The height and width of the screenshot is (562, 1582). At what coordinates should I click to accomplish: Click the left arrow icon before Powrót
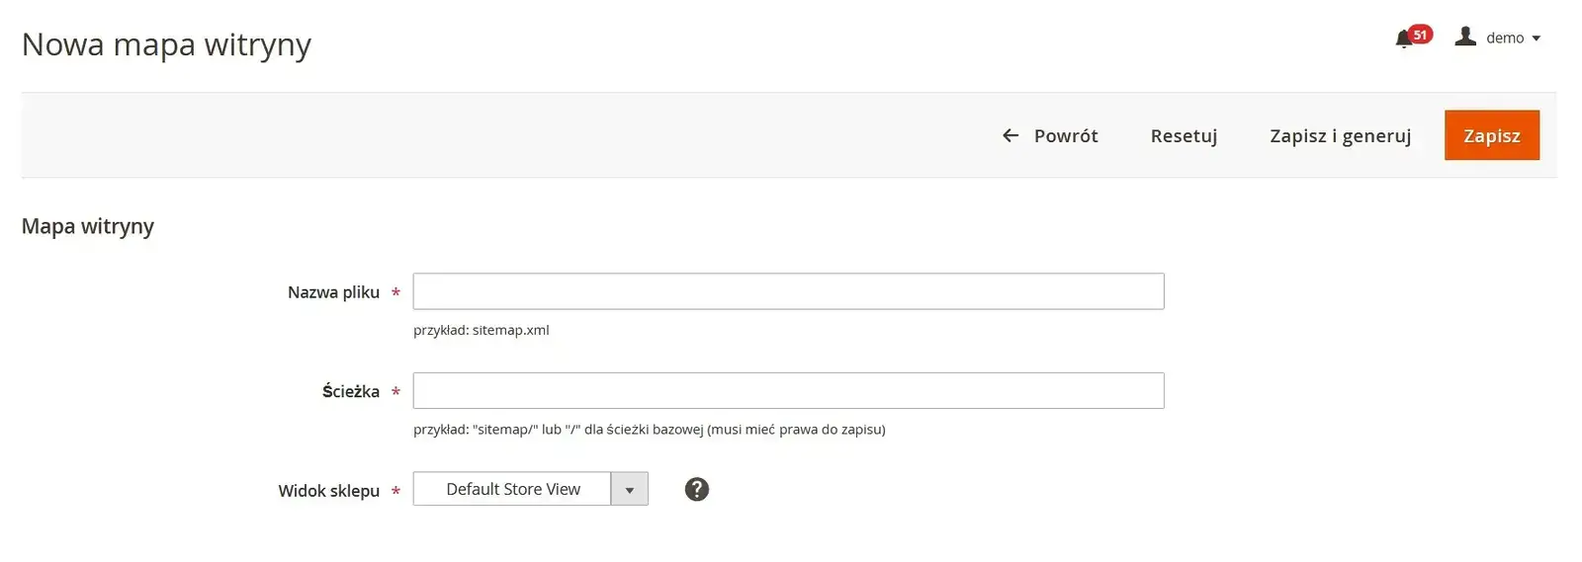1011,135
